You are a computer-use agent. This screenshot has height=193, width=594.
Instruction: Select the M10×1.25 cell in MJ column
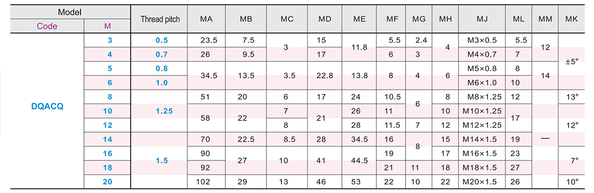pyautogui.click(x=482, y=111)
